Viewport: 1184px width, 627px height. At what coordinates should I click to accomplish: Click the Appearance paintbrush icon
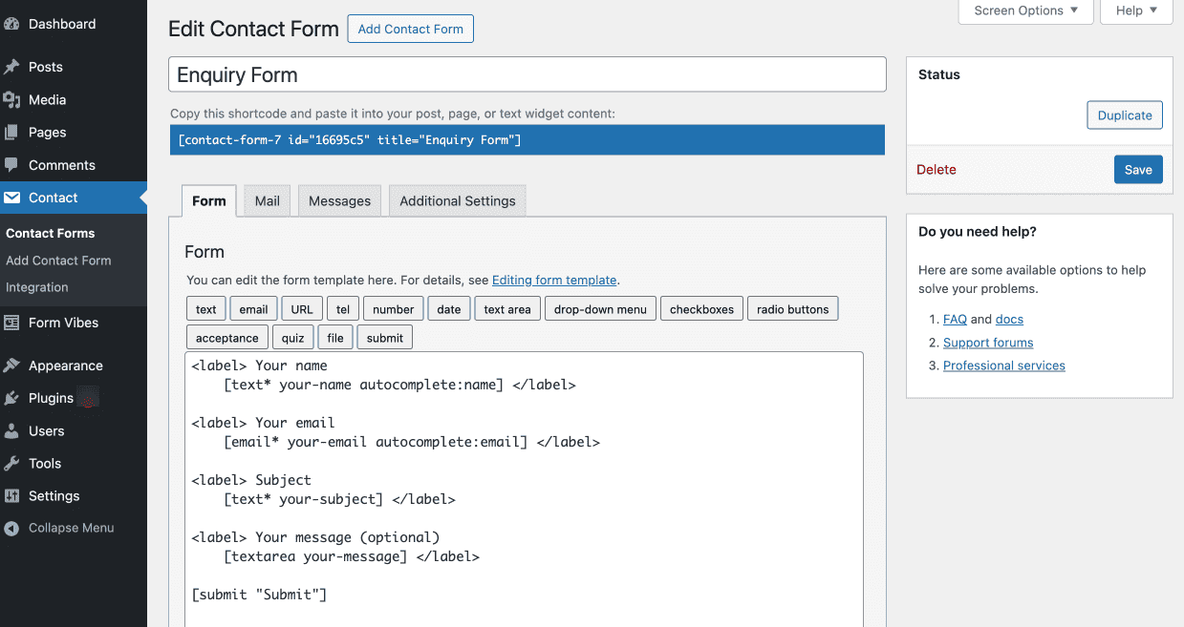click(11, 366)
